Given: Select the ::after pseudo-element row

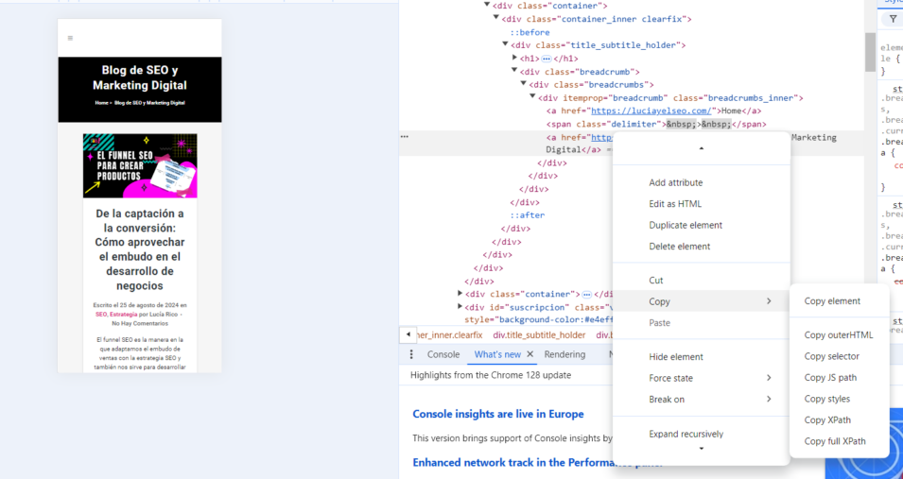Looking at the screenshot, I should click(x=528, y=215).
